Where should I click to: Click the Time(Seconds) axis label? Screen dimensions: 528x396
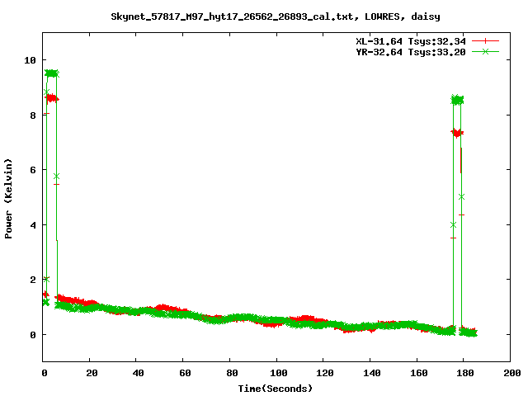point(276,389)
